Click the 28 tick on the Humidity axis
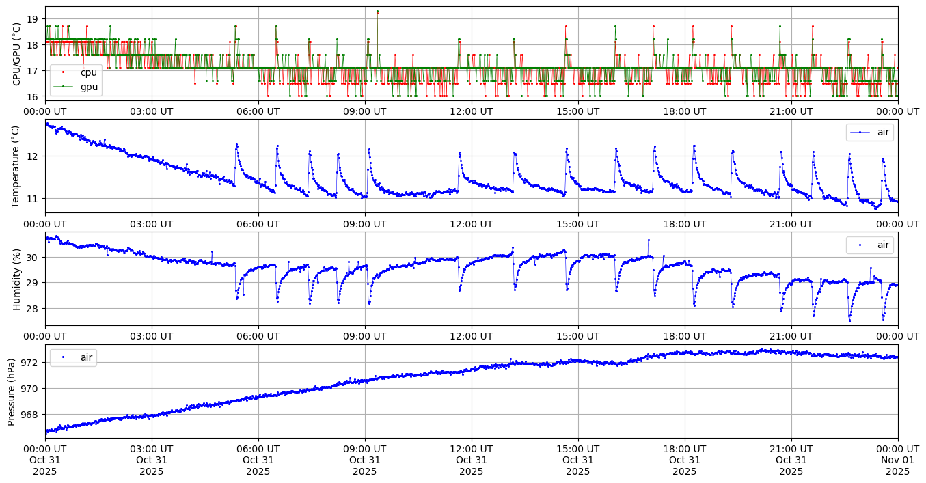 (34, 309)
